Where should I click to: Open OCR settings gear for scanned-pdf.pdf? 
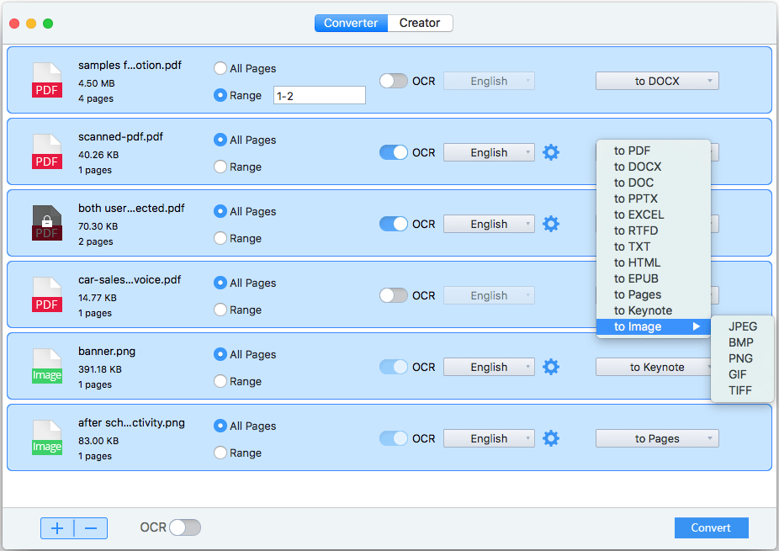tap(551, 152)
